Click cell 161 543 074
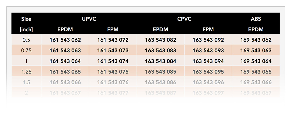The image size is (291, 113). [113, 61]
